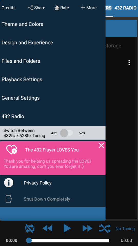Open Theme and Colors settings
The height and width of the screenshot is (246, 138).
coord(53,24)
